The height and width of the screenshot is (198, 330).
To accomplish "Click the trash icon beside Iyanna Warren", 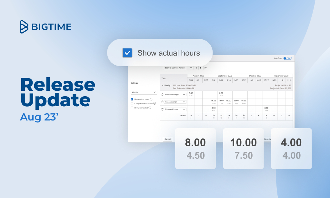I will coord(162,102).
